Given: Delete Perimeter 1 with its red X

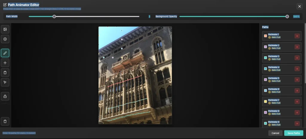Looking at the screenshot, I should 297,36.
